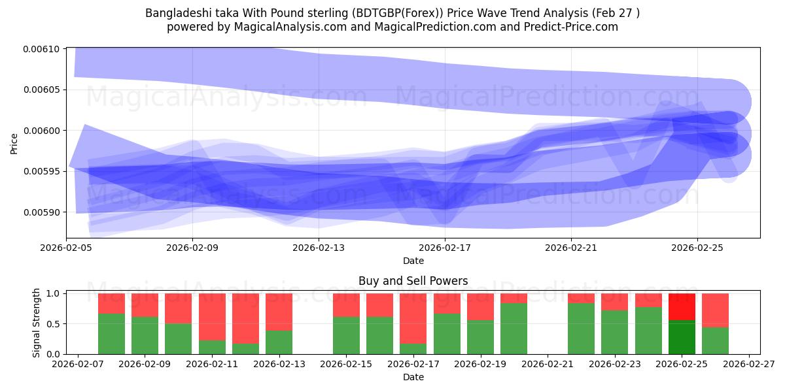Click the dark green bar at 2026-02-25

(x=682, y=337)
